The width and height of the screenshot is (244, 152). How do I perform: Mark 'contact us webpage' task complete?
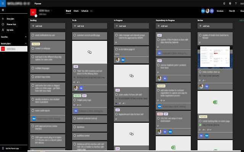[33, 48]
